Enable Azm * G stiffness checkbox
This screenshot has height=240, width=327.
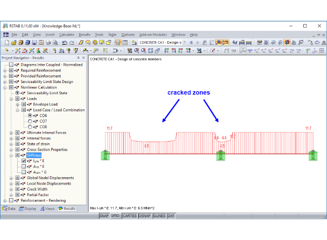click(24, 172)
